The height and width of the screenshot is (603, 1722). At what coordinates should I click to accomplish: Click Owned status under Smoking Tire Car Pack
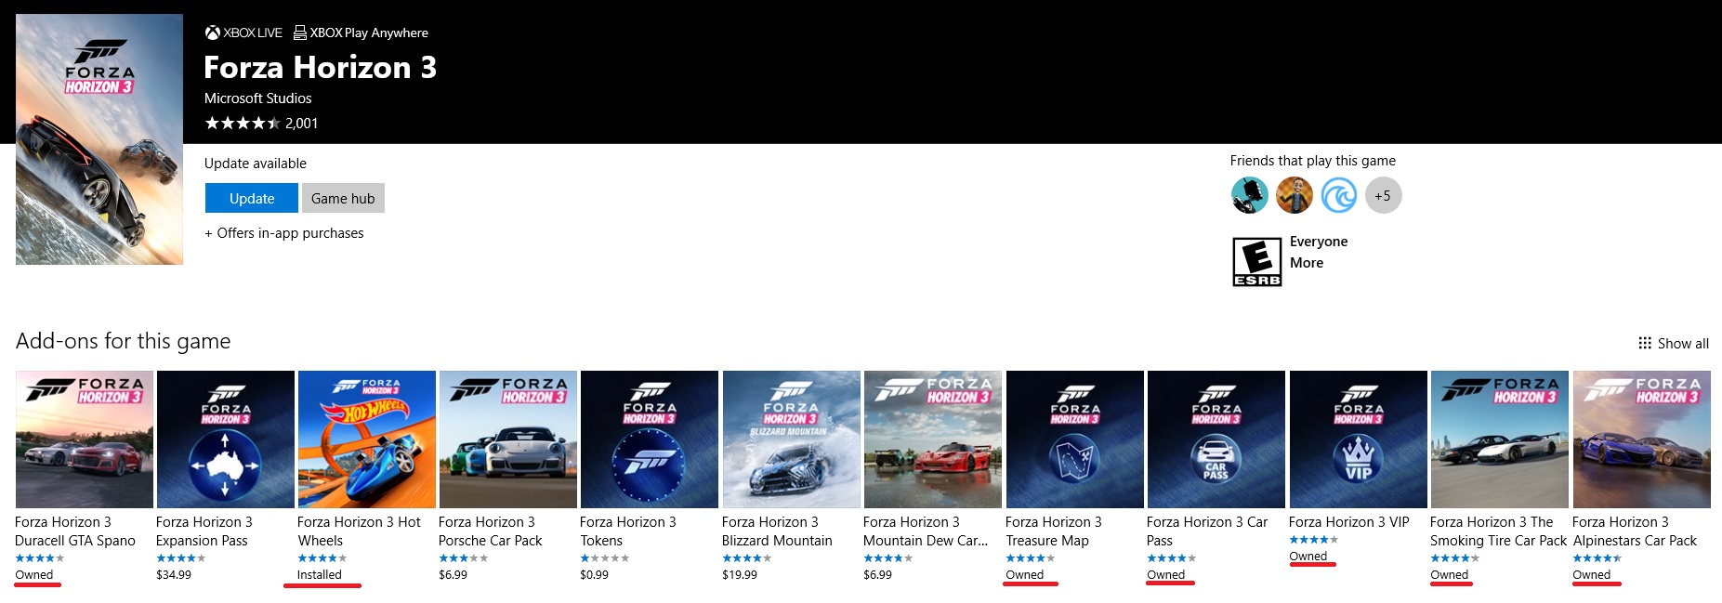click(1450, 575)
